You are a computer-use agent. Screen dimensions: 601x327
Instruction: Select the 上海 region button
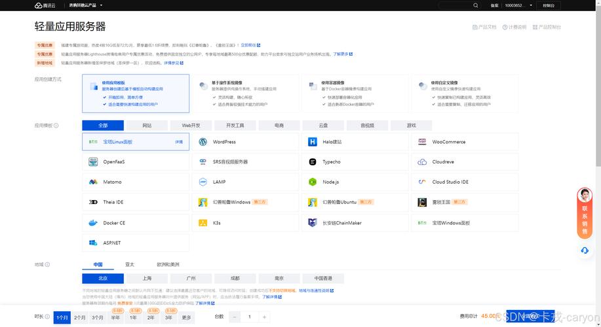click(147, 279)
